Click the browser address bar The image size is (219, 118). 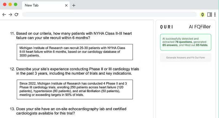coord(108,15)
